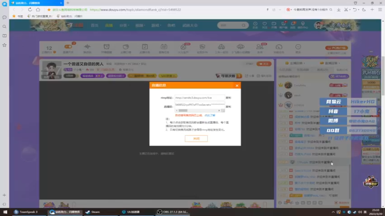Toggle the orange live broadcast switch in toolbar
The image size is (385, 216).
click(68, 47)
